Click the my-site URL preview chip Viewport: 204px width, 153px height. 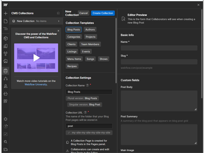pos(89,133)
